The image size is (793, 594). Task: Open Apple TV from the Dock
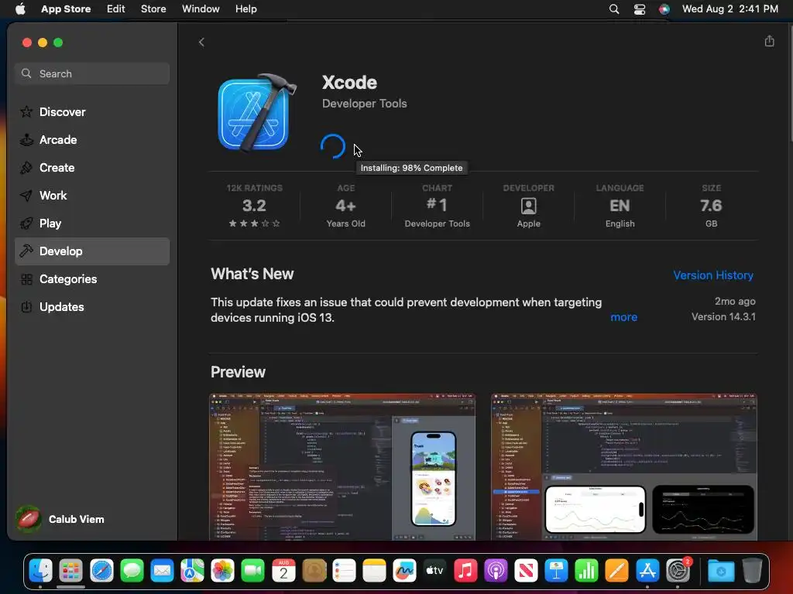coord(435,571)
